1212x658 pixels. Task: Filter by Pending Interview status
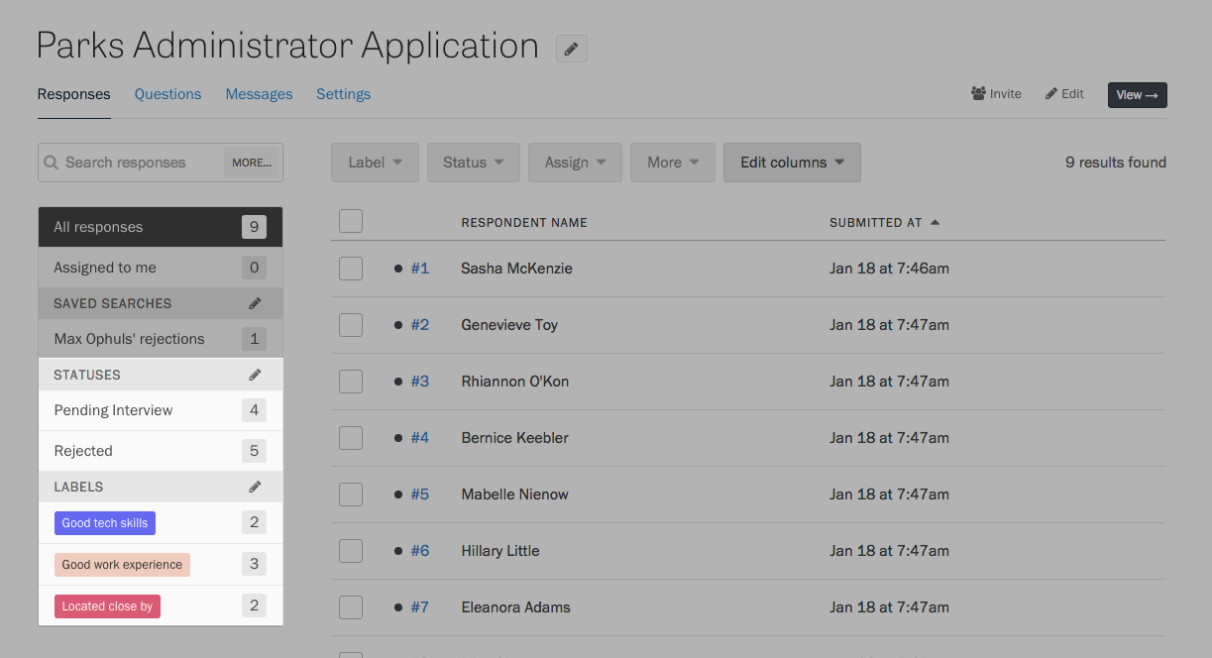tap(161, 410)
